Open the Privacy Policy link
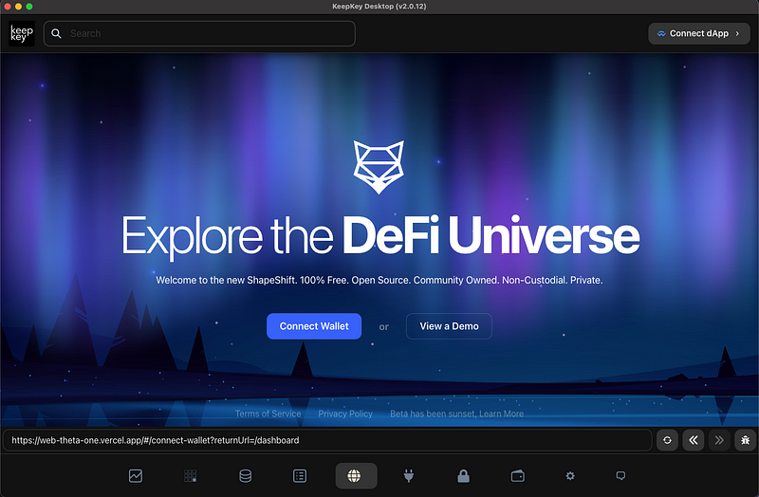 pos(345,414)
